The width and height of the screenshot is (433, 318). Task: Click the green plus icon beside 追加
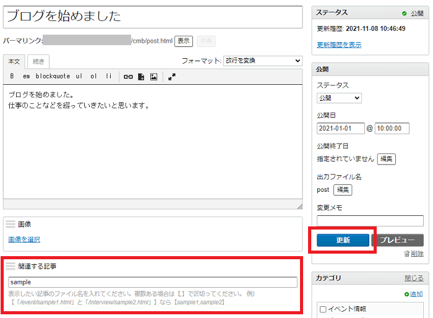[406, 294]
